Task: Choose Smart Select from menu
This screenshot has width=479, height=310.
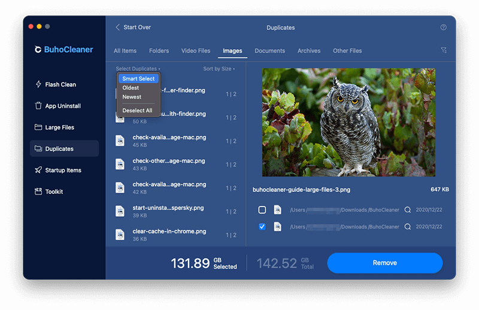Action: (138, 78)
